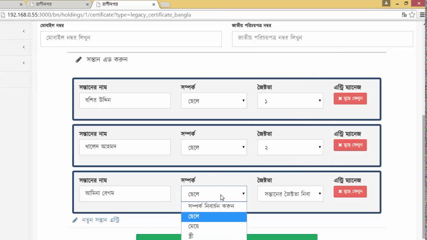The height and width of the screenshot is (240, 427).
Task: Close the leftmost partially visible tab
Action: click(x=21, y=4)
